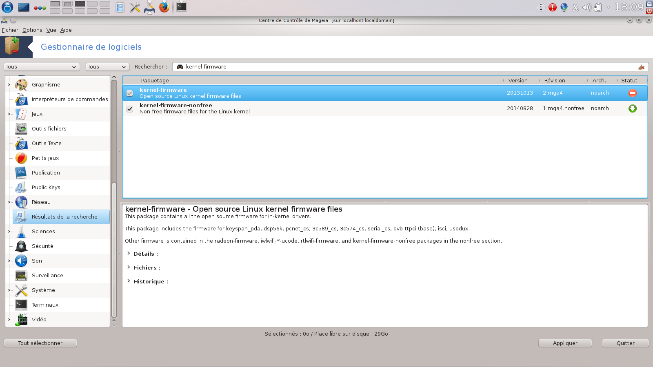
Task: Select the kernel-firmware-nonfree package row
Action: 385,108
